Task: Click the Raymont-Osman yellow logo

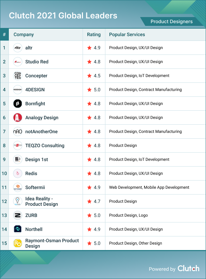Action: pos(18,243)
